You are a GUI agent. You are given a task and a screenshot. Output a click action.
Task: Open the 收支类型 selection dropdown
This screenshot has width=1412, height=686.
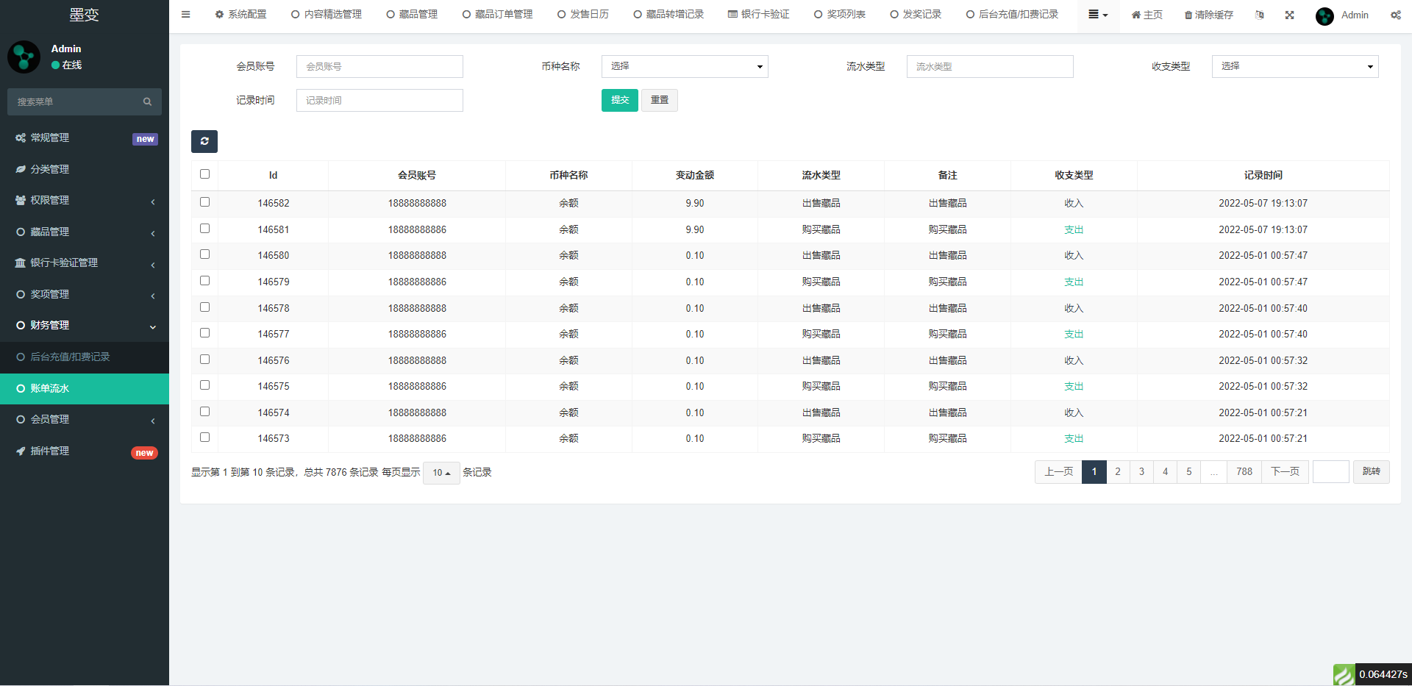tap(1294, 66)
